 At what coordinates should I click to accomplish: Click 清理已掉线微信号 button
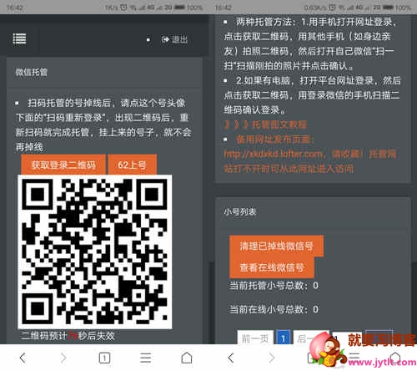[x=277, y=246]
